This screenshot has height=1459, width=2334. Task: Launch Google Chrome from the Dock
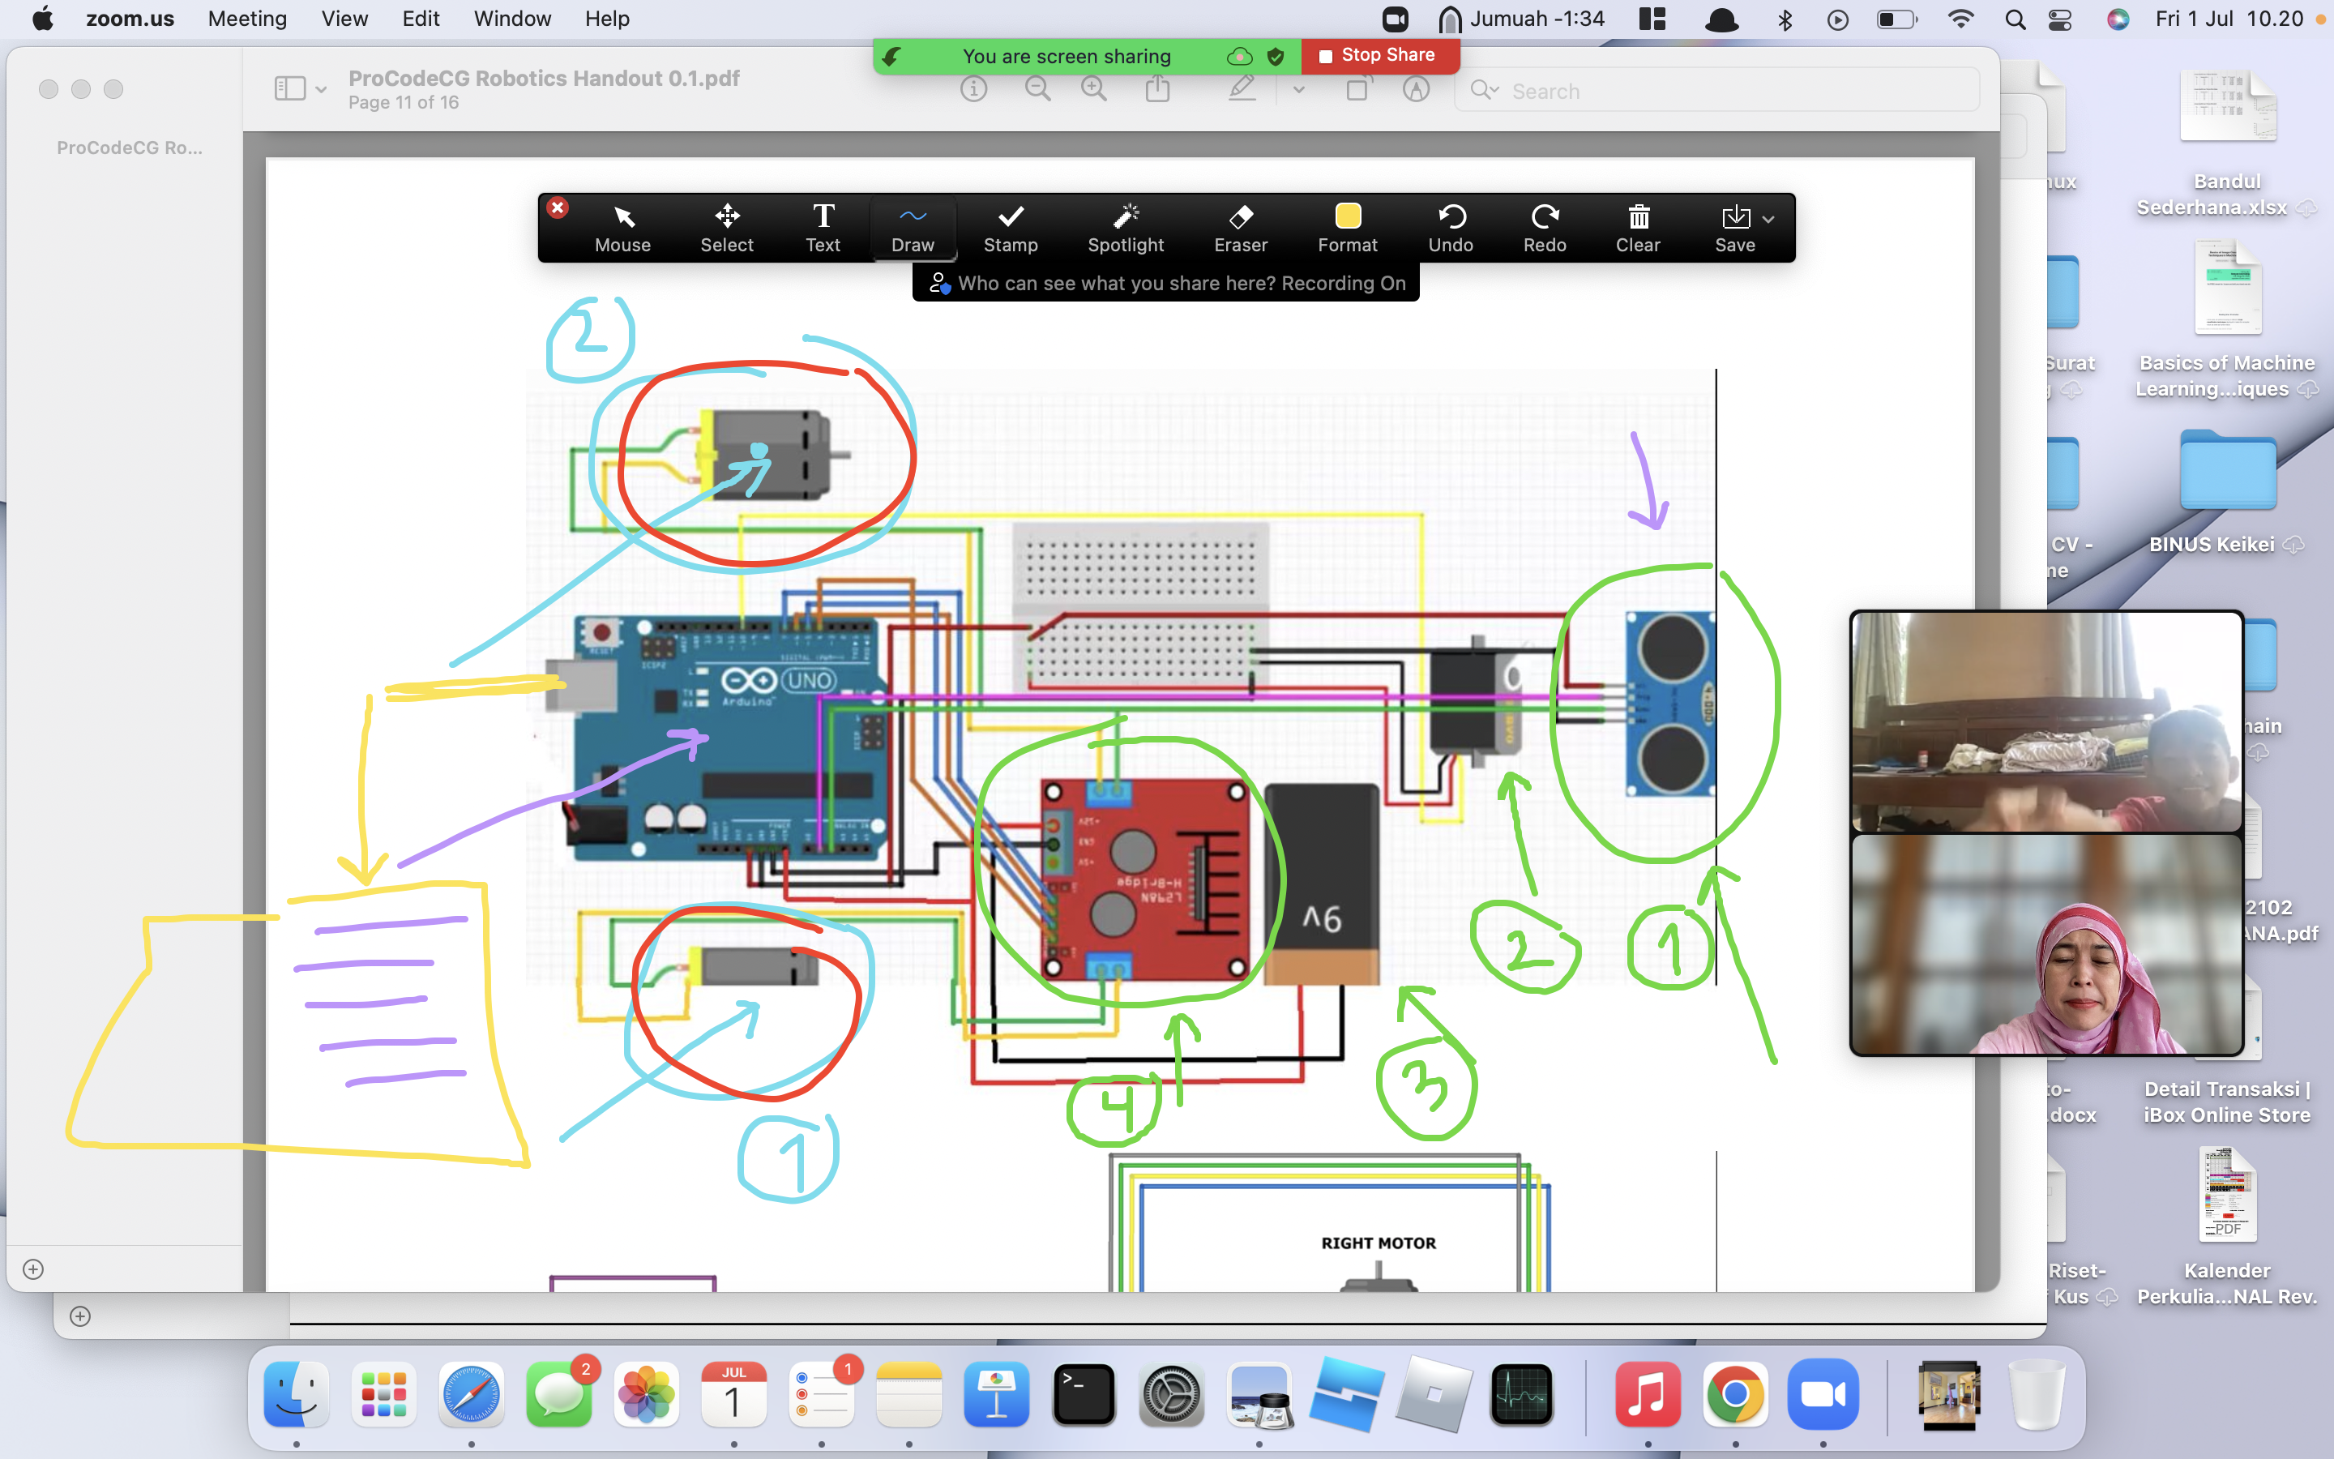click(1734, 1394)
